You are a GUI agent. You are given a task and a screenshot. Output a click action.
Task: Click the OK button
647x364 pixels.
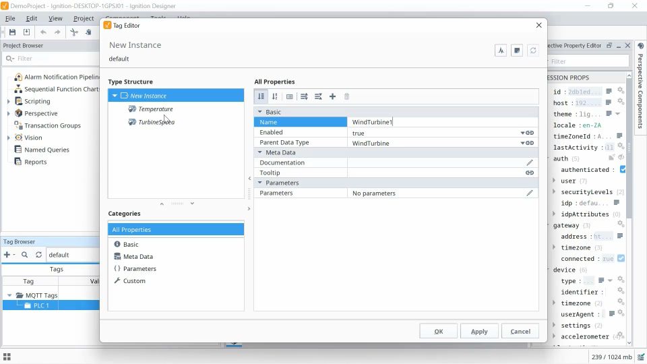439,331
